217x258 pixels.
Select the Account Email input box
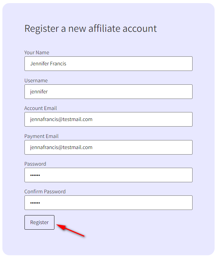pos(108,119)
